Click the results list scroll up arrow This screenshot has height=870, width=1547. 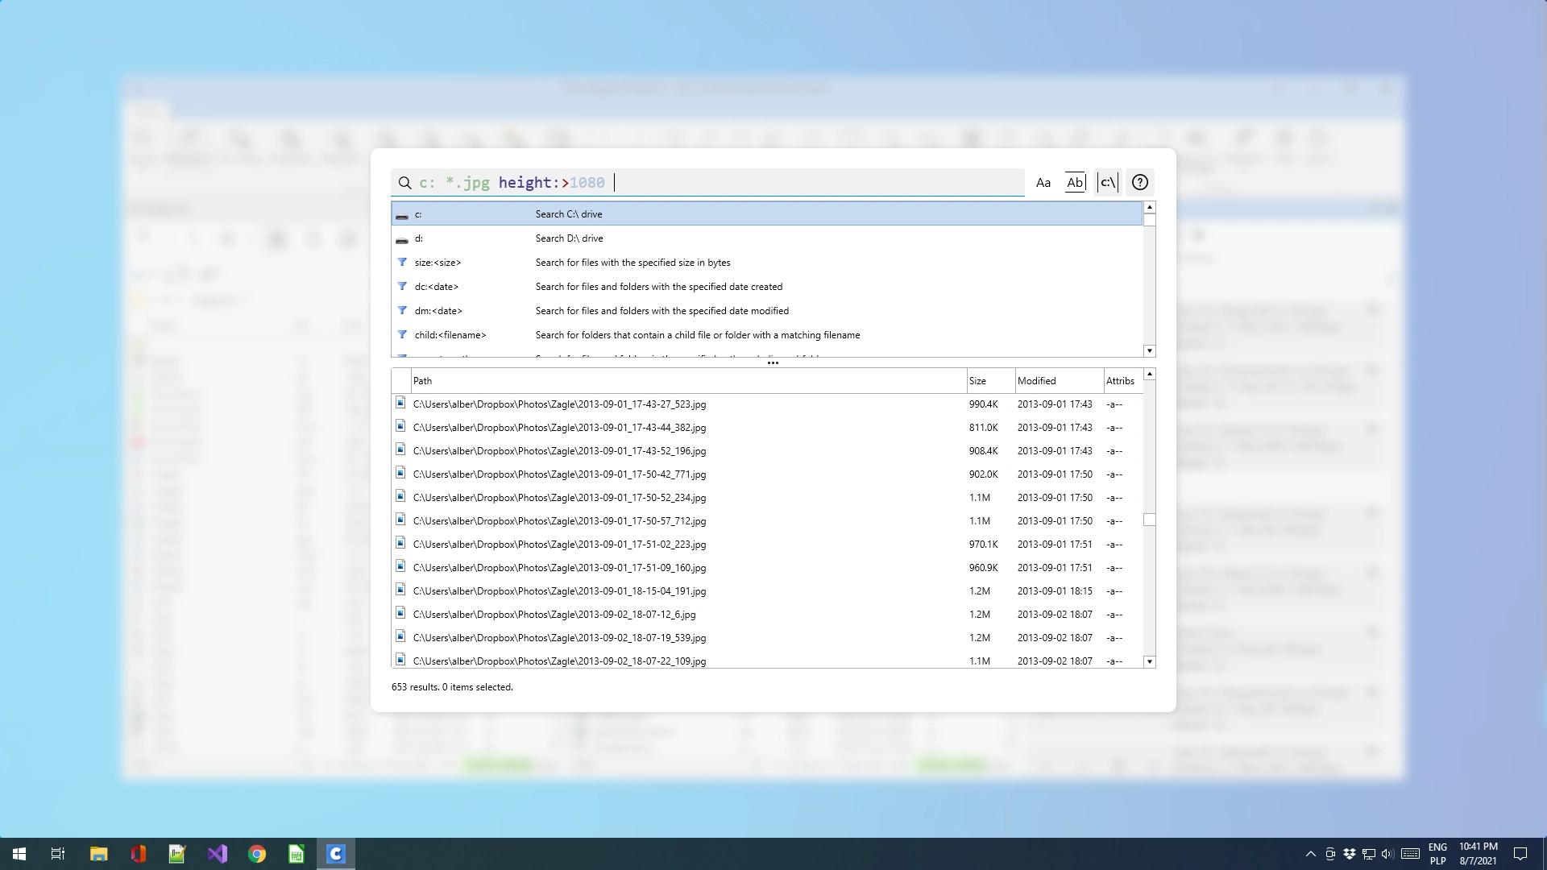[x=1149, y=375]
